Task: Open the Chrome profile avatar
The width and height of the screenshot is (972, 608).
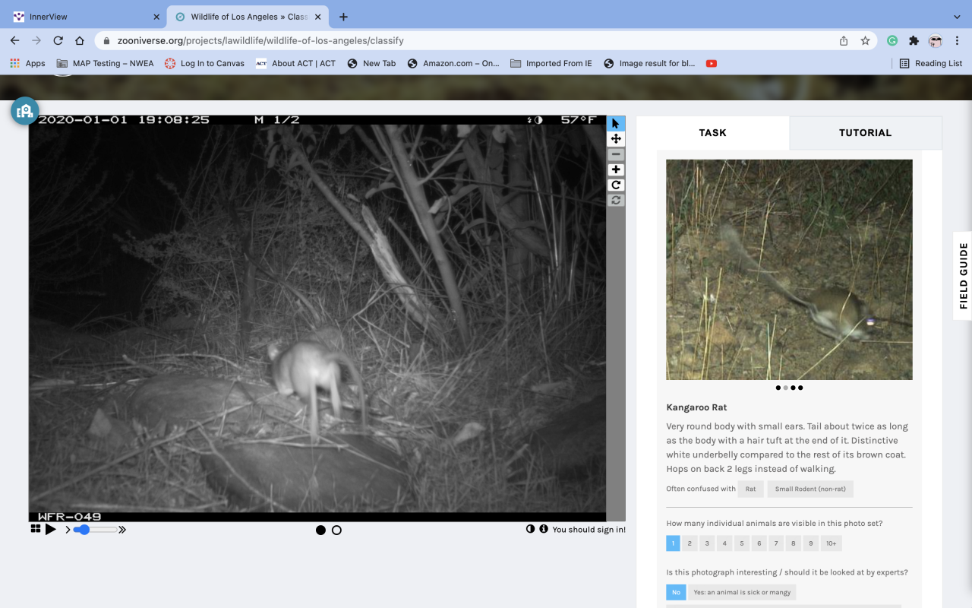Action: coord(935,40)
